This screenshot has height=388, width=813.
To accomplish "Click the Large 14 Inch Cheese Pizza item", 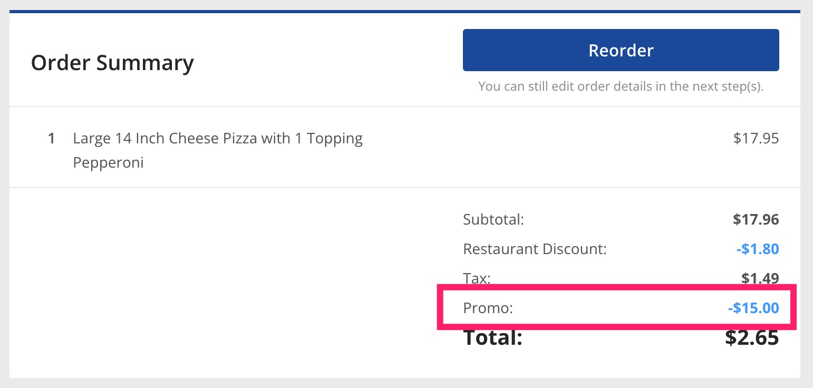I will coord(218,139).
